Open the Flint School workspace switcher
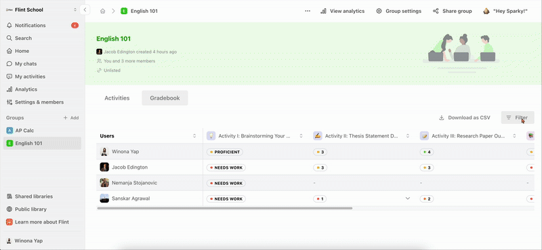The height and width of the screenshot is (250, 542). (x=41, y=9)
